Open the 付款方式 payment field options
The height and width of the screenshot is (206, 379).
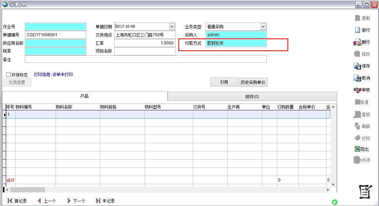pos(236,43)
